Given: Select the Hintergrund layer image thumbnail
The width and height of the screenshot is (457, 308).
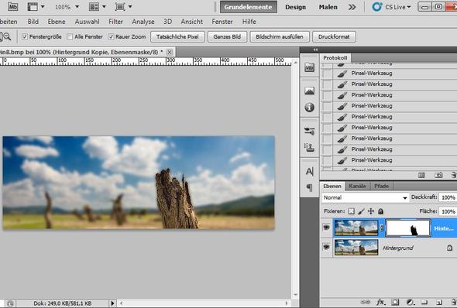Looking at the screenshot, I should coord(356,247).
